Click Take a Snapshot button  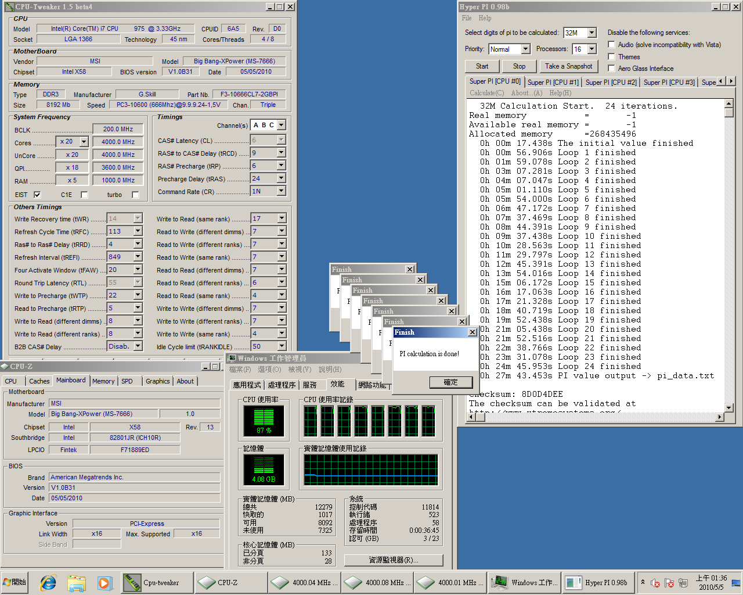(x=568, y=66)
